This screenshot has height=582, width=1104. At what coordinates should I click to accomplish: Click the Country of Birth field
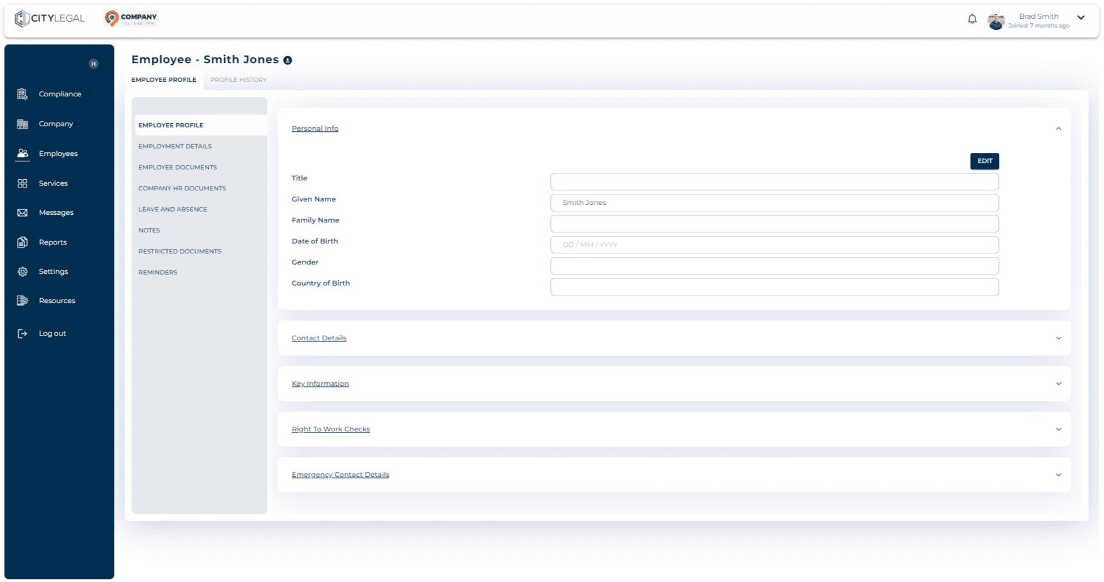pos(775,287)
